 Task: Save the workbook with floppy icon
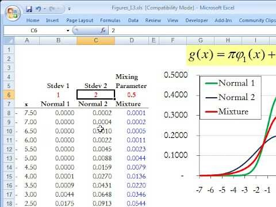(29, 9)
